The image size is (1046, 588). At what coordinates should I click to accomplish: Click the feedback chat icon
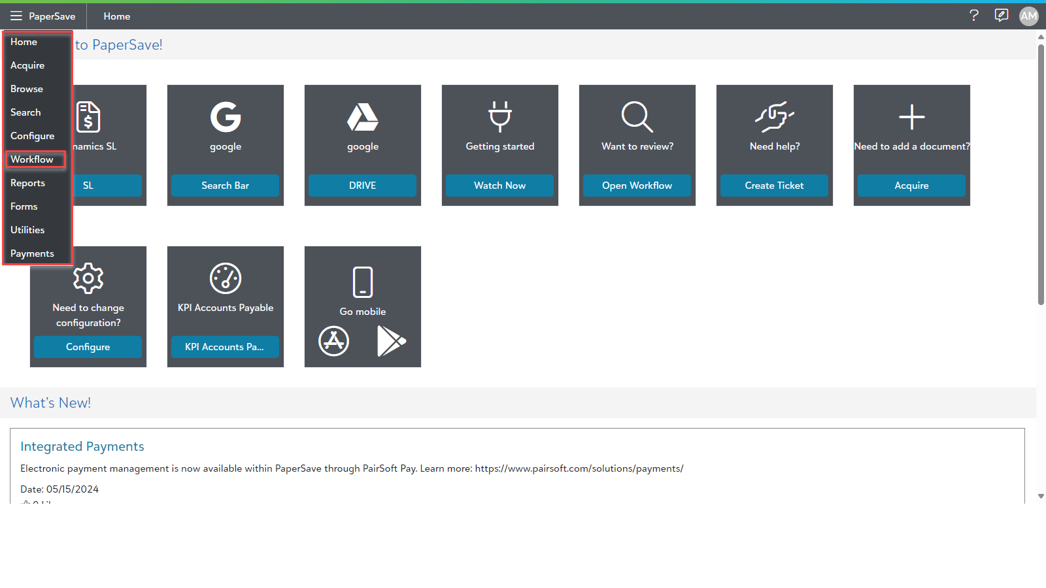[1001, 16]
